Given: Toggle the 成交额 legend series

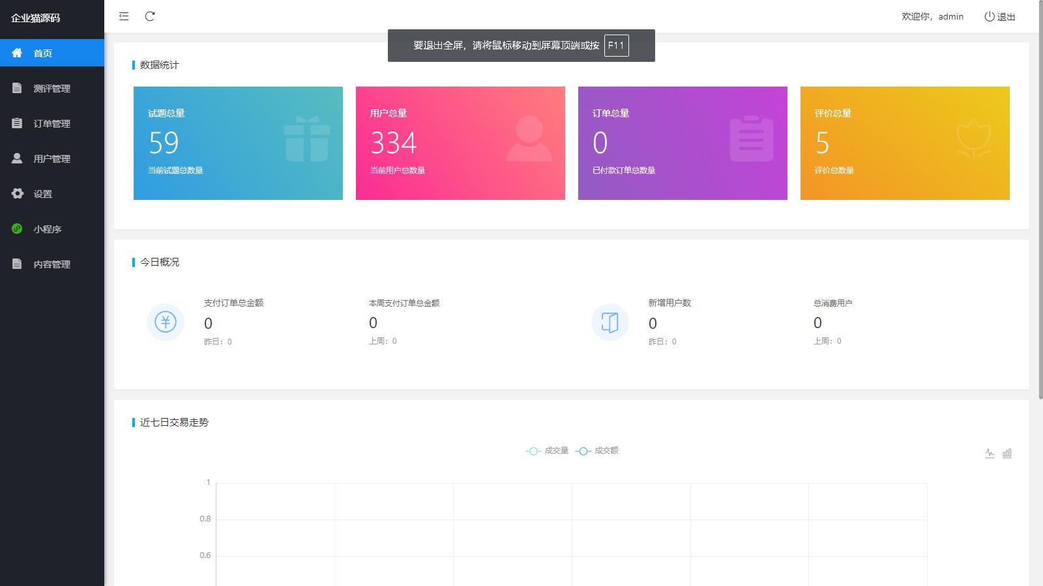Looking at the screenshot, I should click(597, 451).
